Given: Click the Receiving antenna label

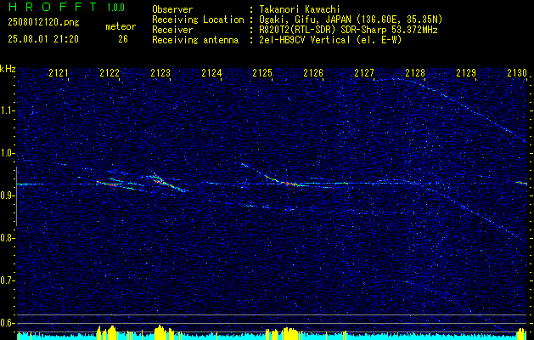Looking at the screenshot, I should [x=195, y=40].
